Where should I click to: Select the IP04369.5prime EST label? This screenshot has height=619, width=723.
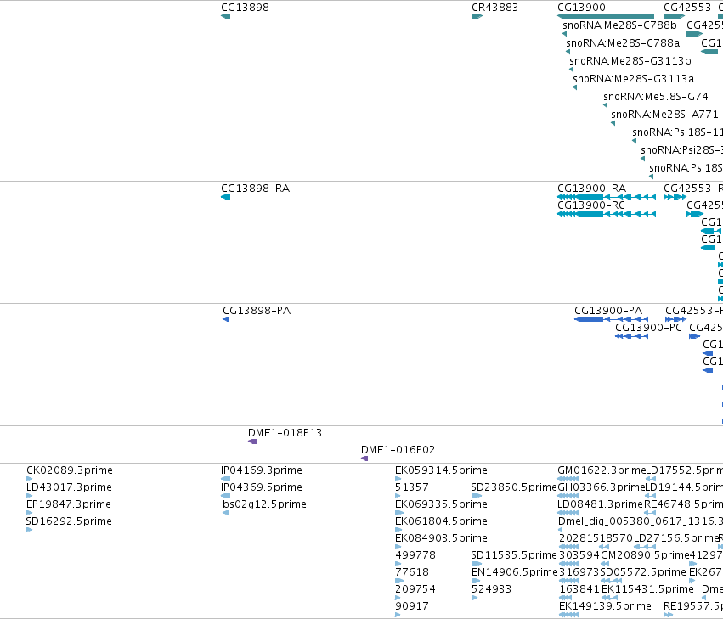(x=262, y=487)
